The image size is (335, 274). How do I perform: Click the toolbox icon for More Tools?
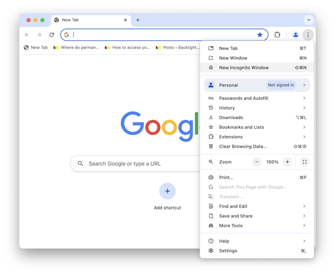click(211, 226)
